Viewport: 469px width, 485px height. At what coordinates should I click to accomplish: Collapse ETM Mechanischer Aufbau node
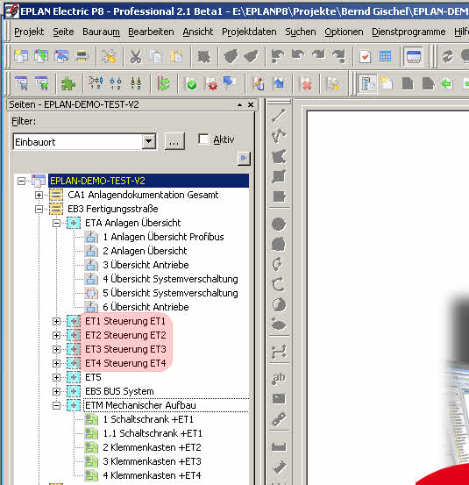57,405
